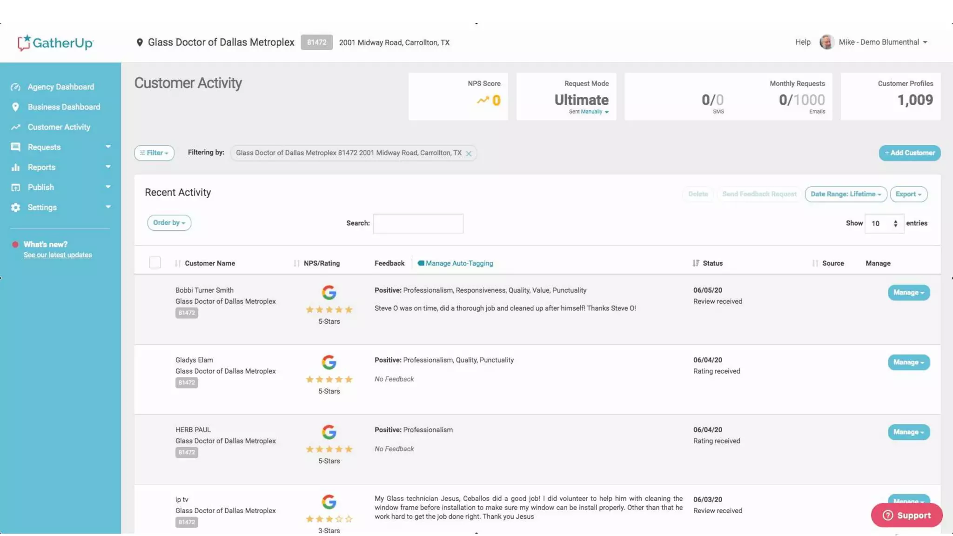Click the Agency Dashboard gauge icon
This screenshot has width=953, height=536.
pos(15,87)
